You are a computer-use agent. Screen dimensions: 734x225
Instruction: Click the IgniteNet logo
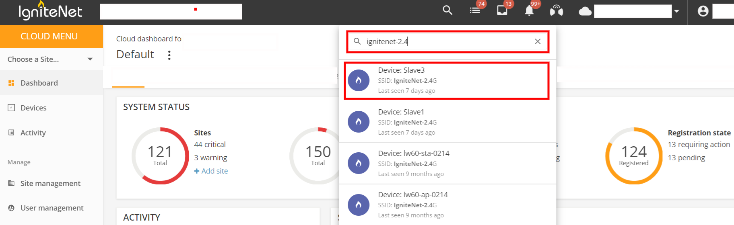[50, 11]
